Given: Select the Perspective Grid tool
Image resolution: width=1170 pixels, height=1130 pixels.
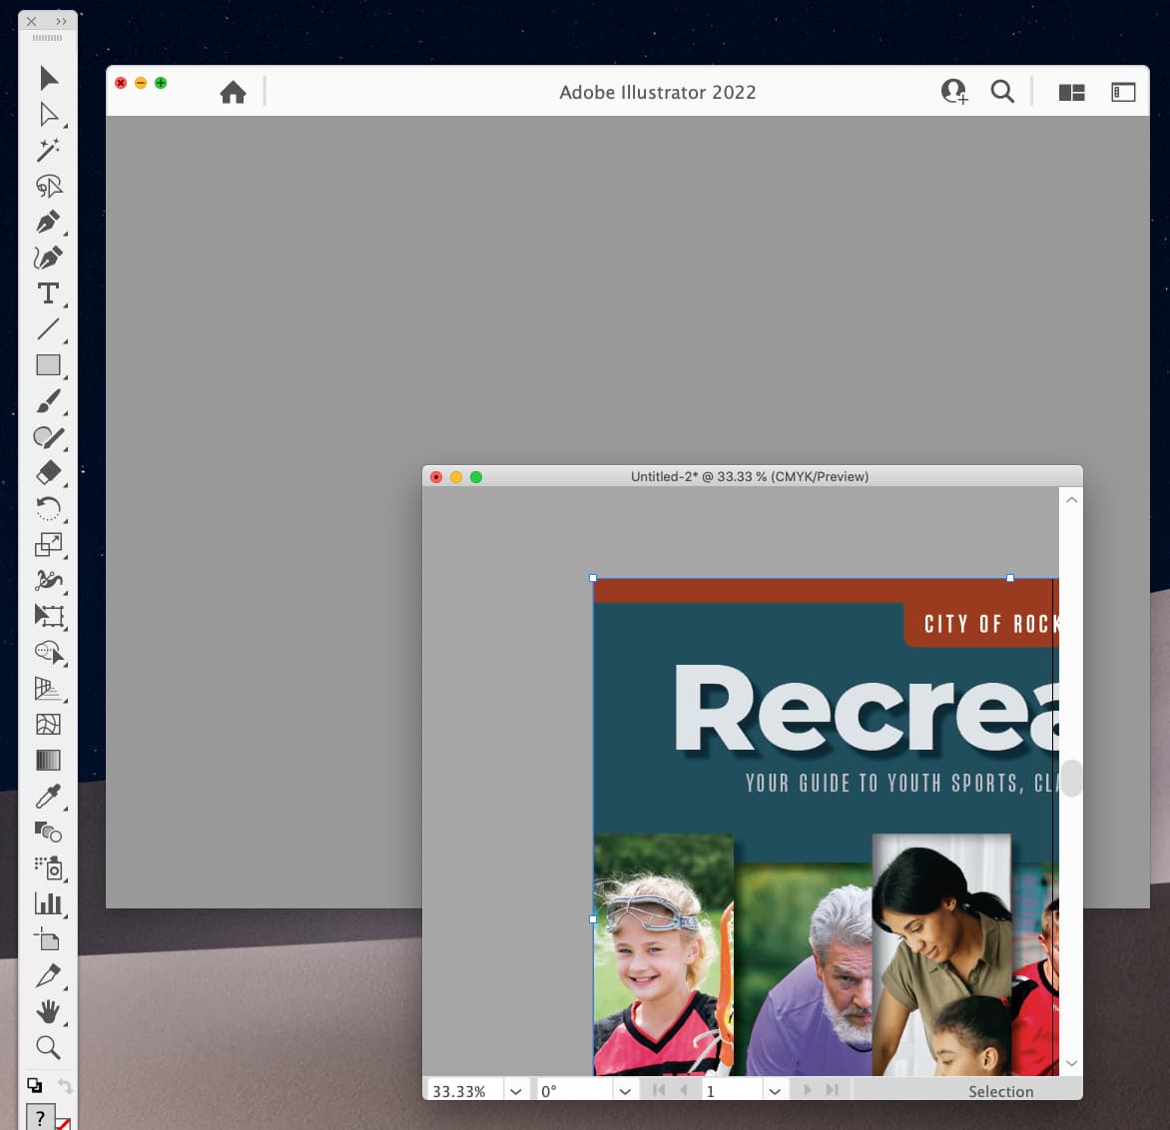Looking at the screenshot, I should pyautogui.click(x=49, y=688).
